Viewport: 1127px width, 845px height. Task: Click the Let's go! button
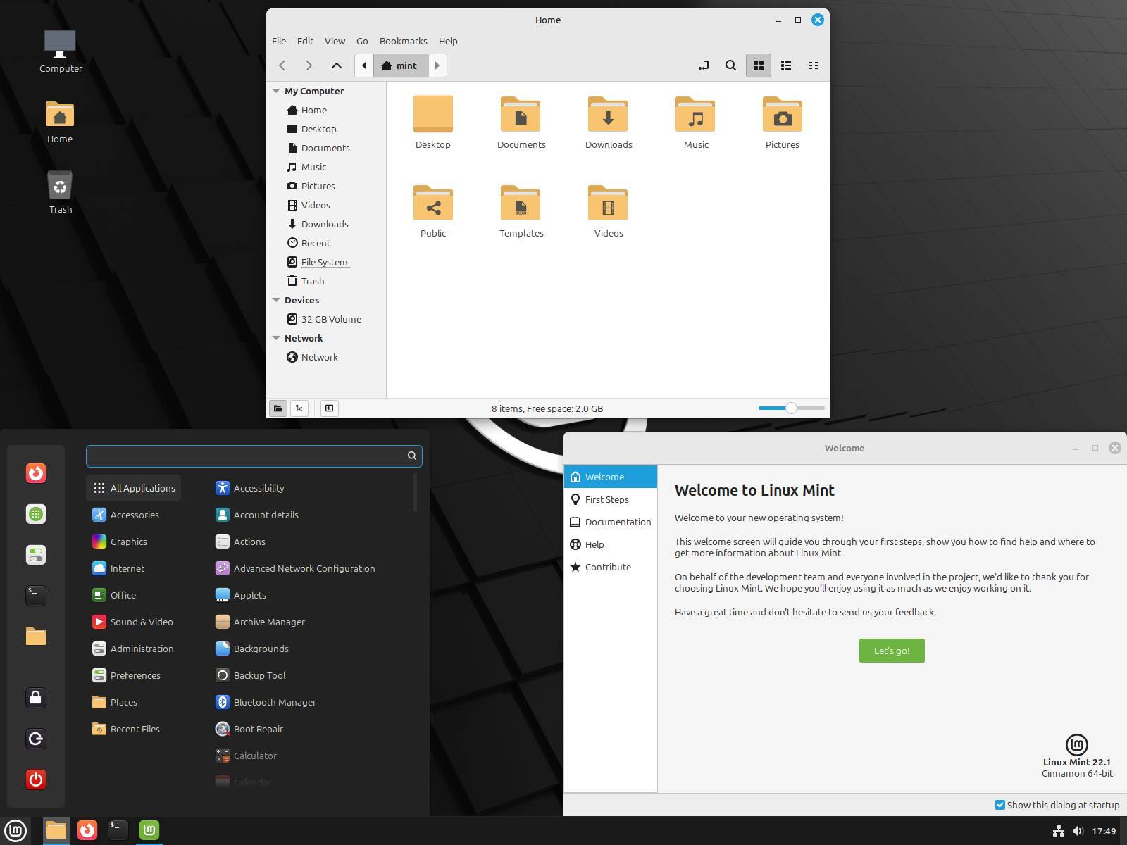point(892,651)
